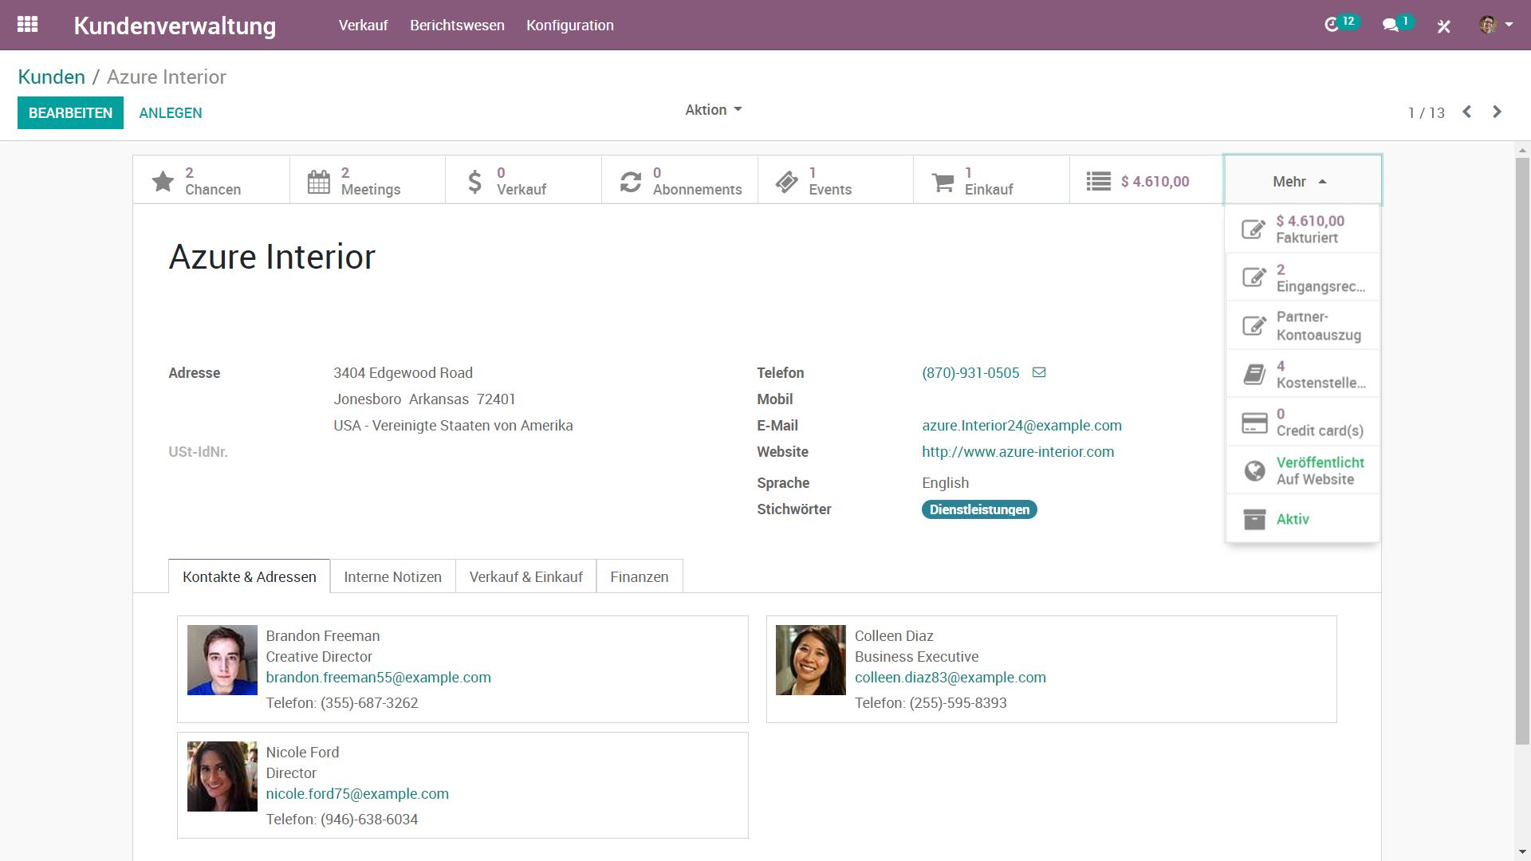Open Abonnements via the refresh arrows stat button
The height and width of the screenshot is (861, 1531).
click(679, 181)
